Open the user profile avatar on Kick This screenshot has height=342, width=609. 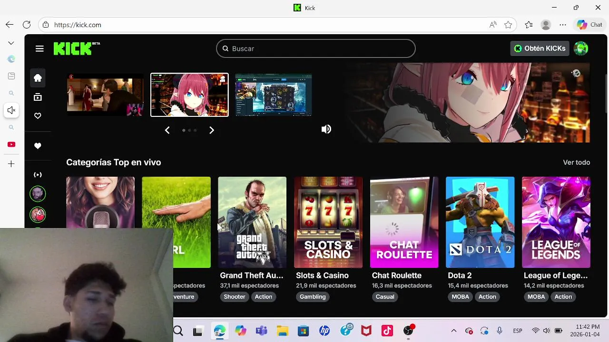pos(581,48)
